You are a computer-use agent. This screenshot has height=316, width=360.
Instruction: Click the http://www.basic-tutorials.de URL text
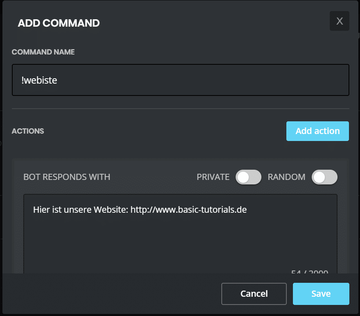(x=189, y=210)
